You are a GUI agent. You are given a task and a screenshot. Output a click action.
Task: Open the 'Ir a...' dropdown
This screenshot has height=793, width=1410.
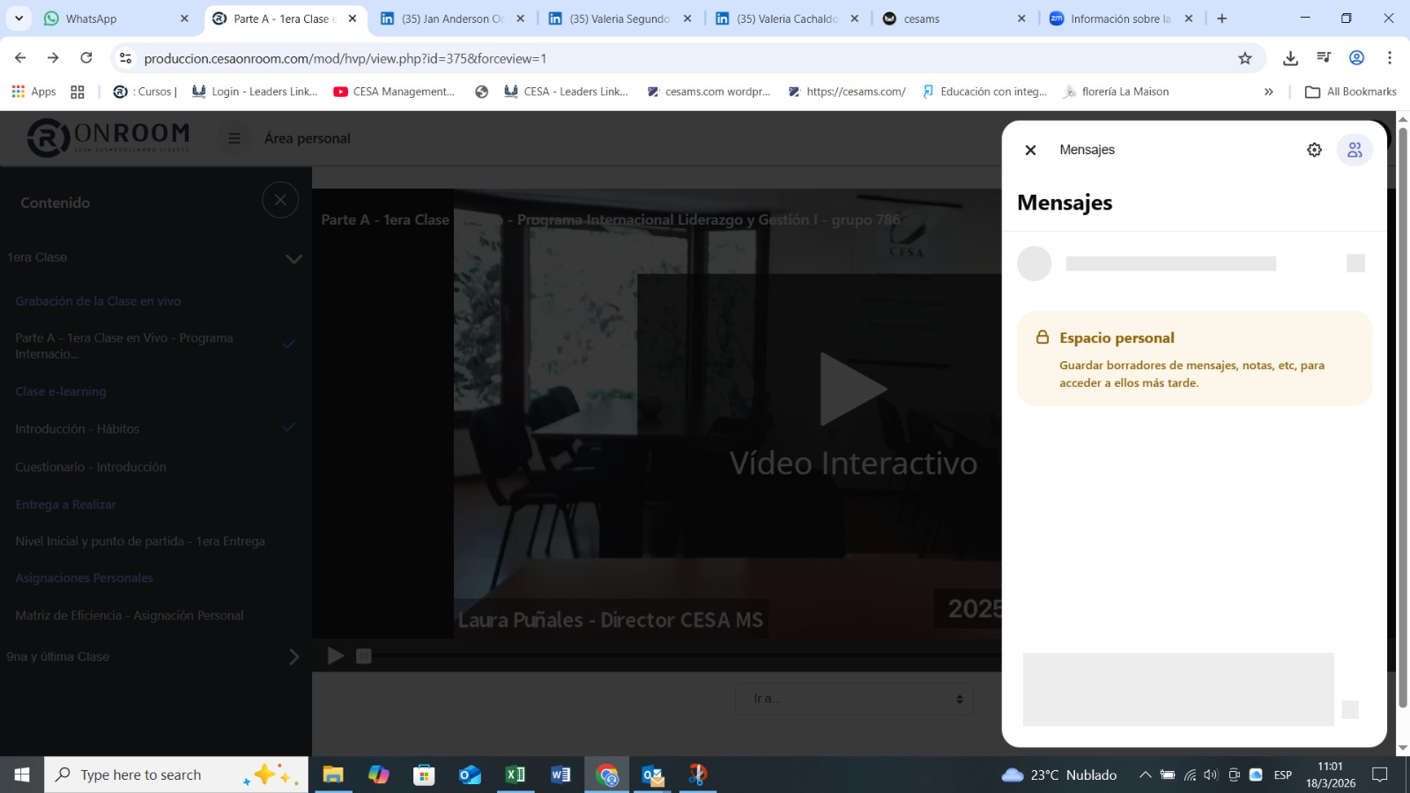(x=854, y=699)
